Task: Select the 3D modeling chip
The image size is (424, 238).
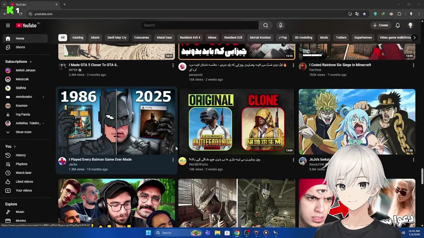Action: [x=303, y=38]
